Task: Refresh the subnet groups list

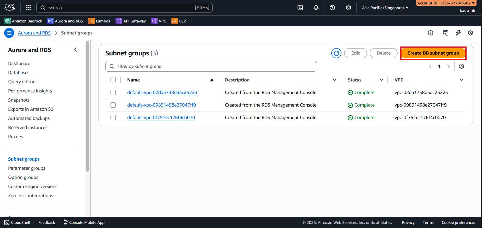Action: [x=336, y=53]
